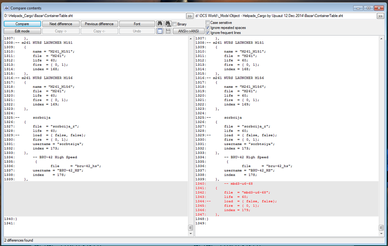
Task: Enable the Case sensitive checkbox
Action: click(208, 22)
